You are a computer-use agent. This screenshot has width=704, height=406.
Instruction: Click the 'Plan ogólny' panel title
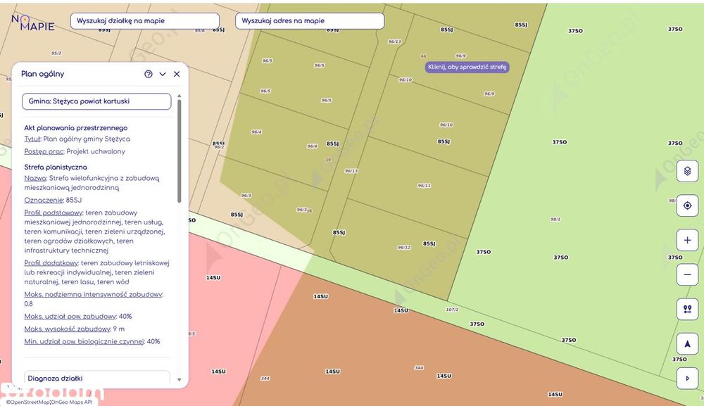pos(43,74)
